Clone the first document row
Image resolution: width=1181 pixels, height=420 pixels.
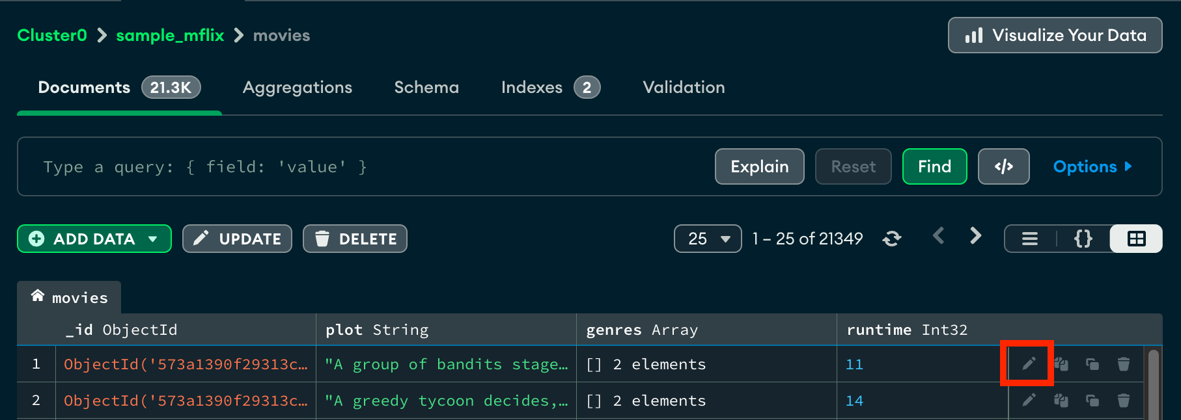(1092, 364)
